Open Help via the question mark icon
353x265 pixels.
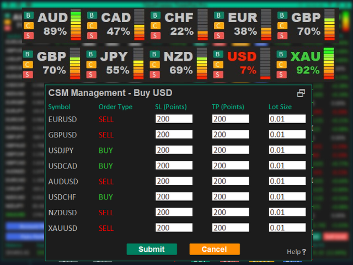(304, 252)
